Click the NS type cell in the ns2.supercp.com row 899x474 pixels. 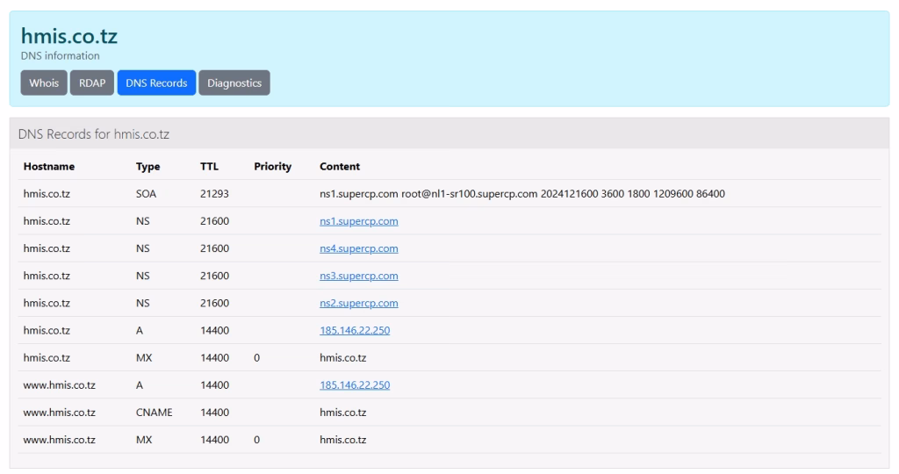tap(143, 303)
